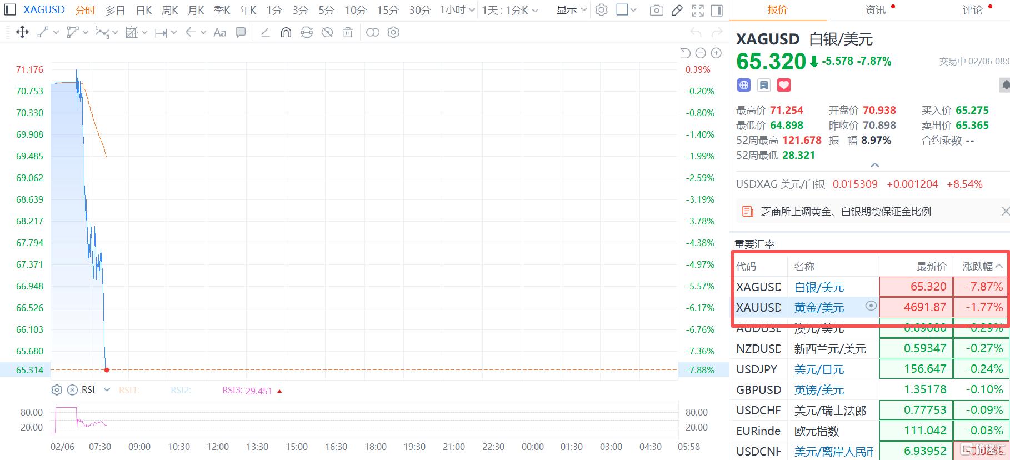Select the text annotation Aa tool
This screenshot has width=1010, height=460.
coord(219,33)
